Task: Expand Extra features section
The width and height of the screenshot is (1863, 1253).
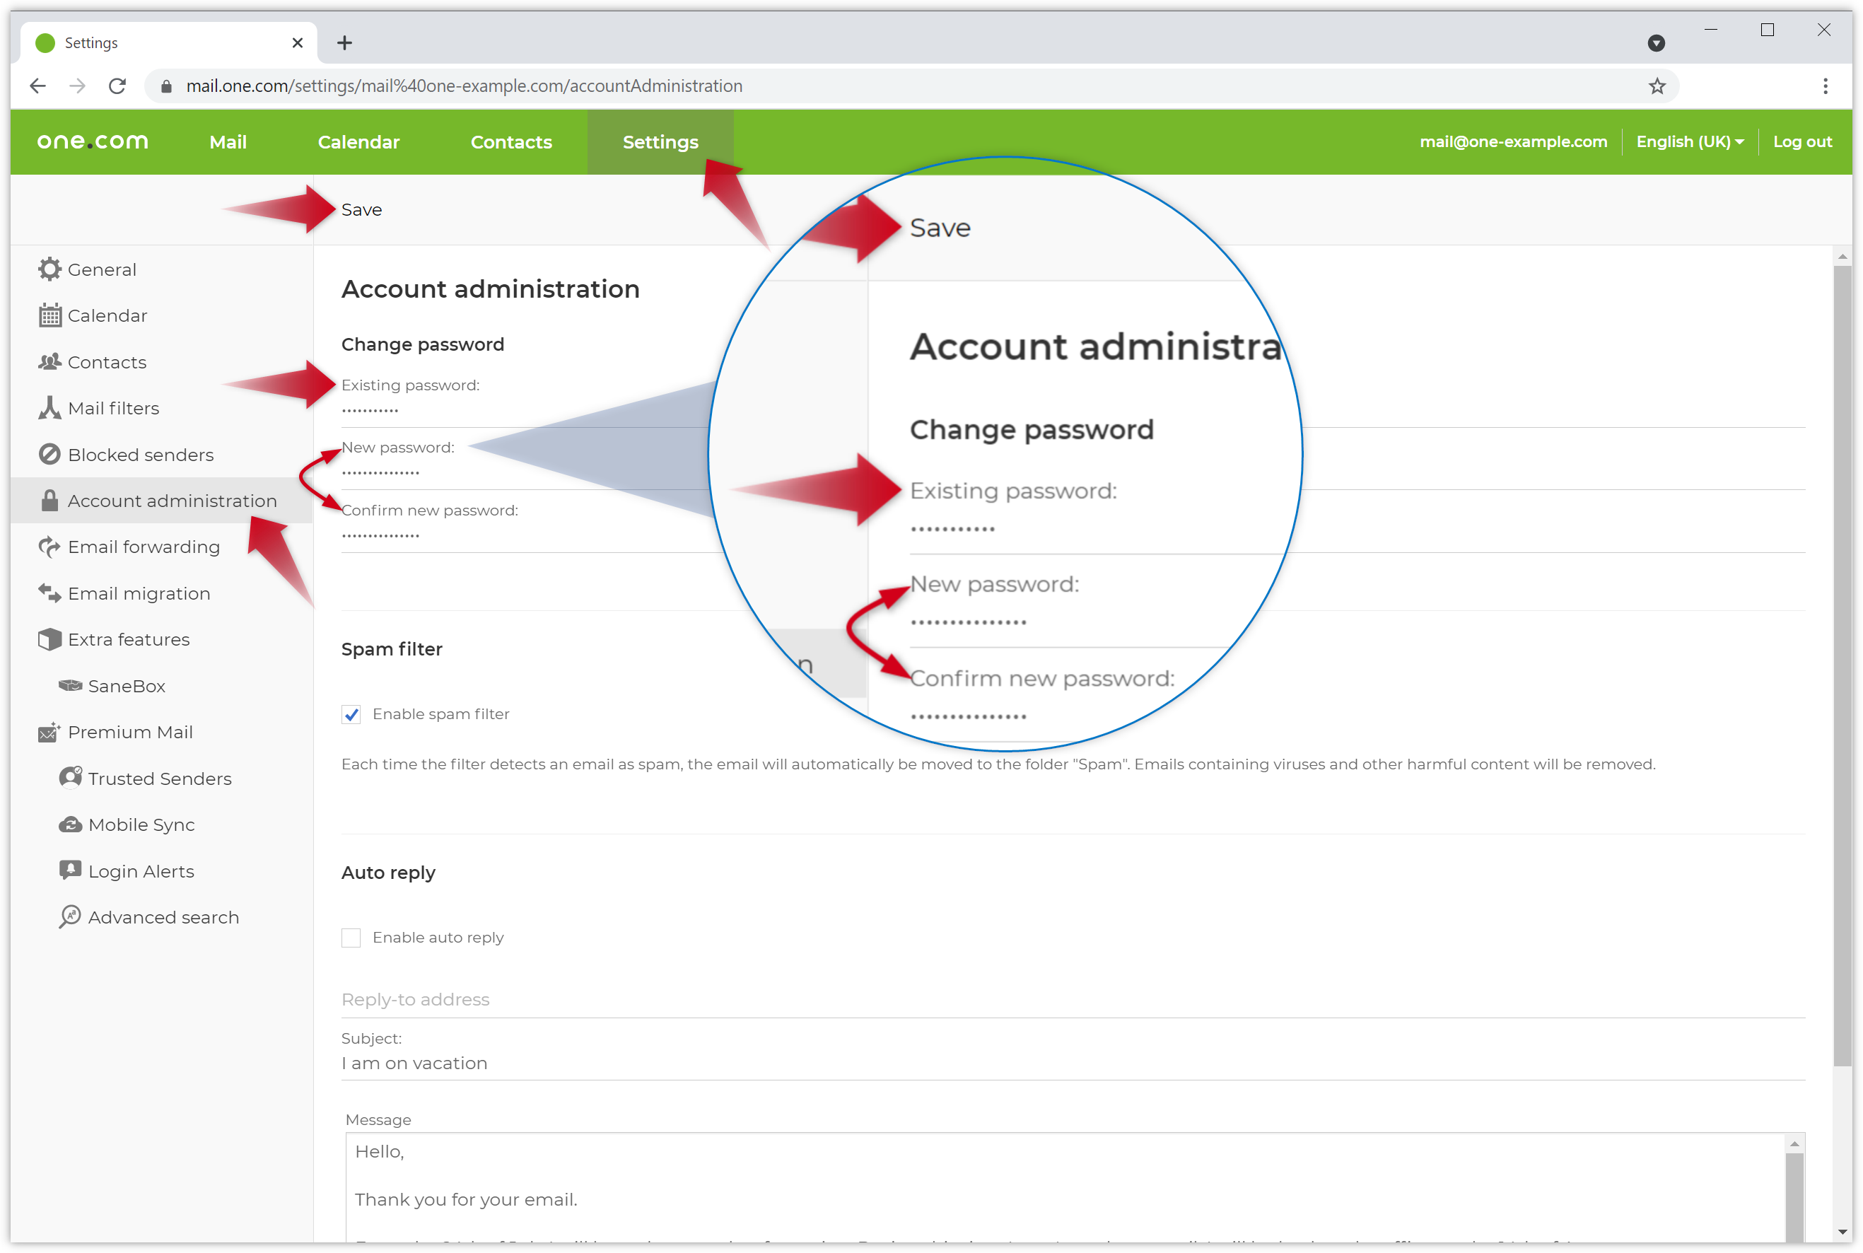Action: pos(127,639)
